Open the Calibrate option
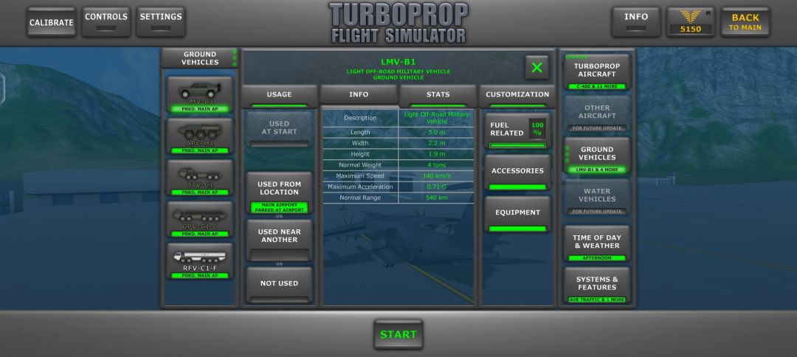Viewport: 797px width, 357px height. (52, 22)
